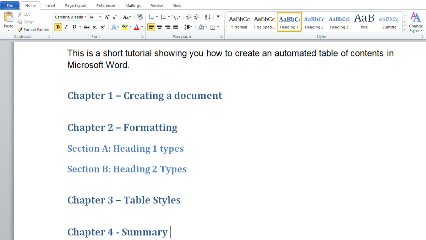Expand the line spacing dropdown
Viewport: 426px width, 240px height.
191,27
